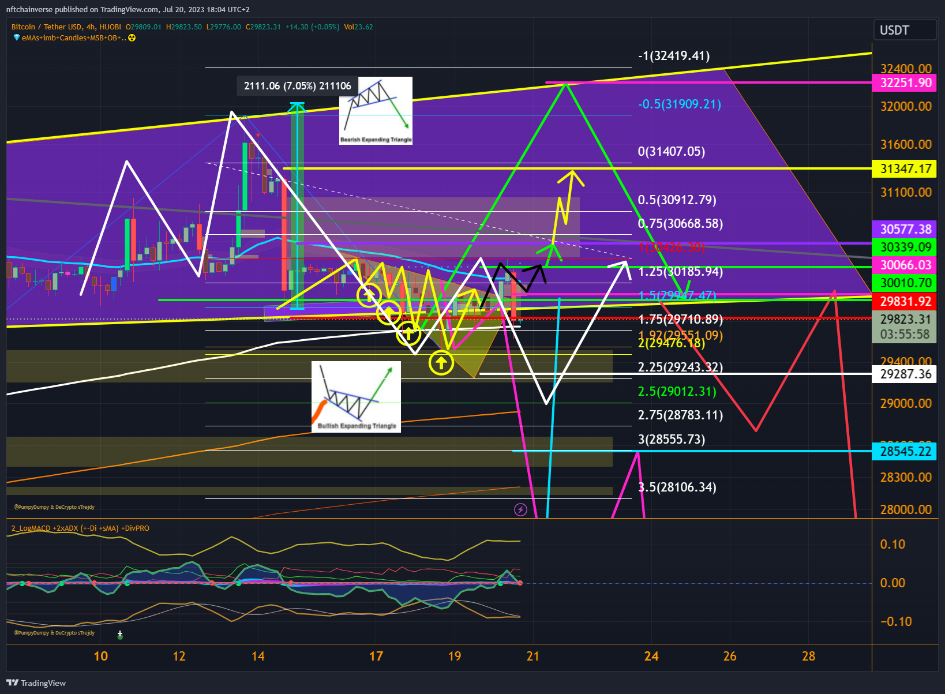
Task: Click the 28300.00 price axis tick
Action: [906, 477]
